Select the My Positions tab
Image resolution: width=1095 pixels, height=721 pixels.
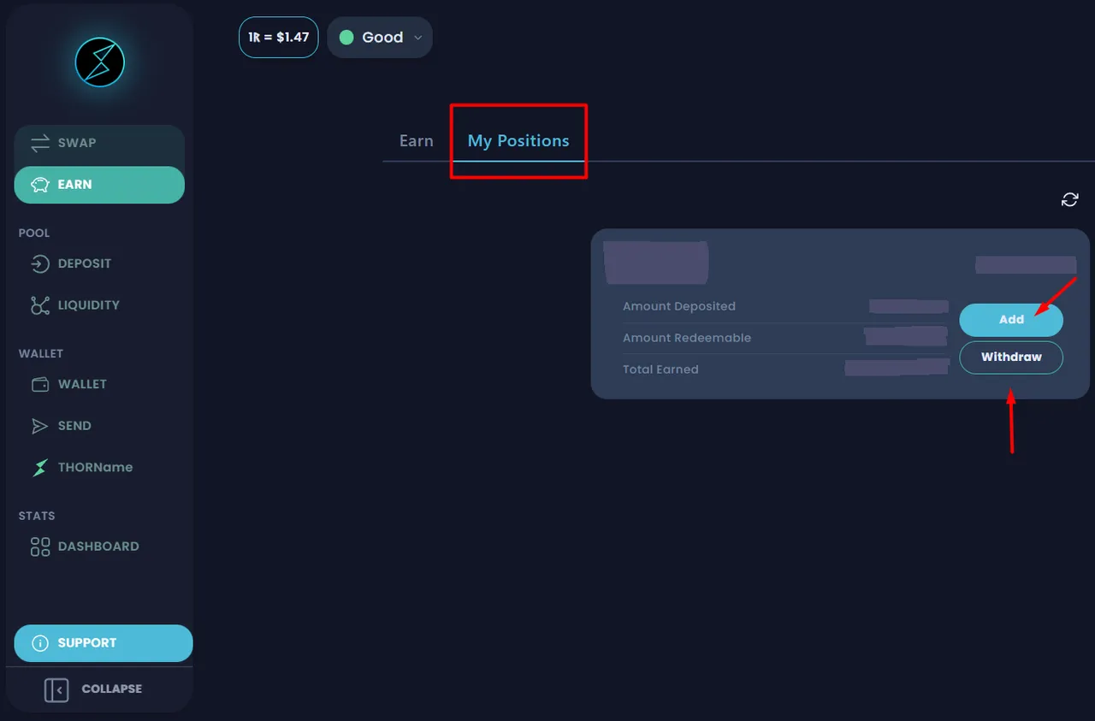pyautogui.click(x=518, y=141)
